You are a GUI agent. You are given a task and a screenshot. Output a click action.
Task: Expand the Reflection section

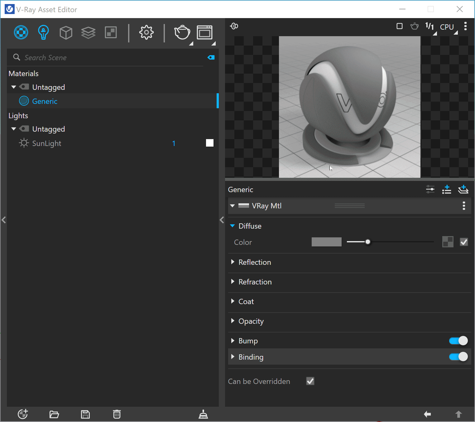pyautogui.click(x=233, y=262)
